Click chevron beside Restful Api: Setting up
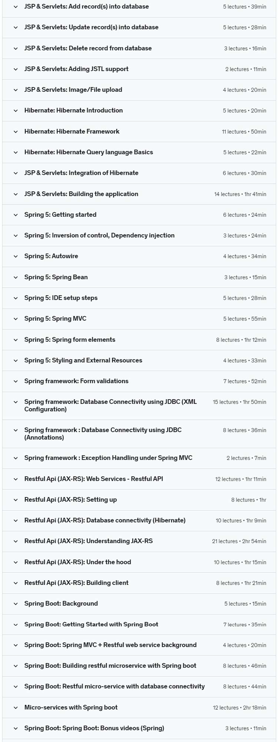This screenshot has width=278, height=742. pos(16,500)
